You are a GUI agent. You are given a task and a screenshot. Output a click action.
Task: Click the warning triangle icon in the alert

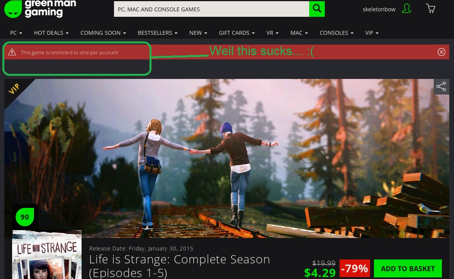click(x=12, y=52)
